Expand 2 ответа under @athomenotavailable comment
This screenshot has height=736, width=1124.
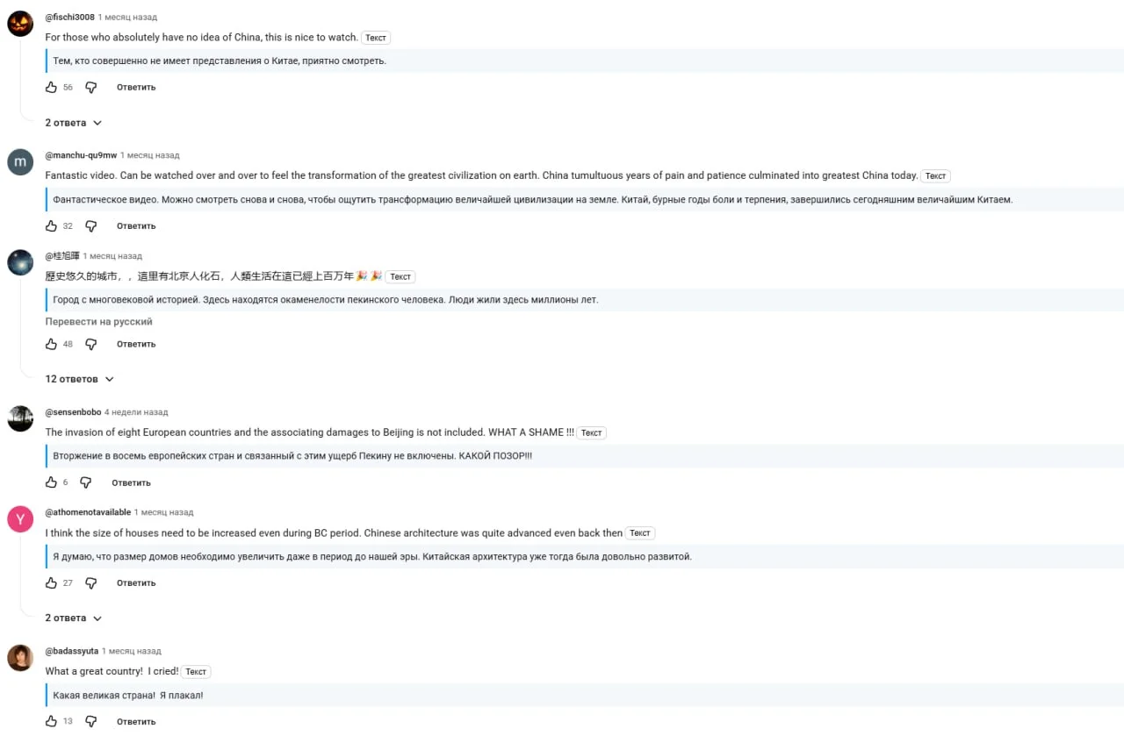[x=74, y=618]
